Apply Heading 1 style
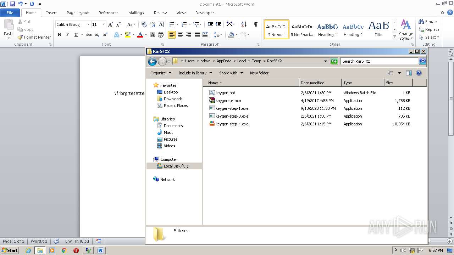 (327, 30)
